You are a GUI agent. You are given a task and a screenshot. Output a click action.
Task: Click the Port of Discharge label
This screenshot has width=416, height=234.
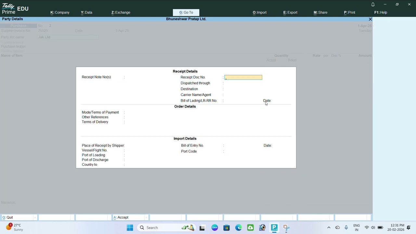tap(95, 160)
